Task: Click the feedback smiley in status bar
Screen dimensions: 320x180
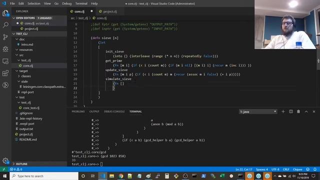Action: 308,169
